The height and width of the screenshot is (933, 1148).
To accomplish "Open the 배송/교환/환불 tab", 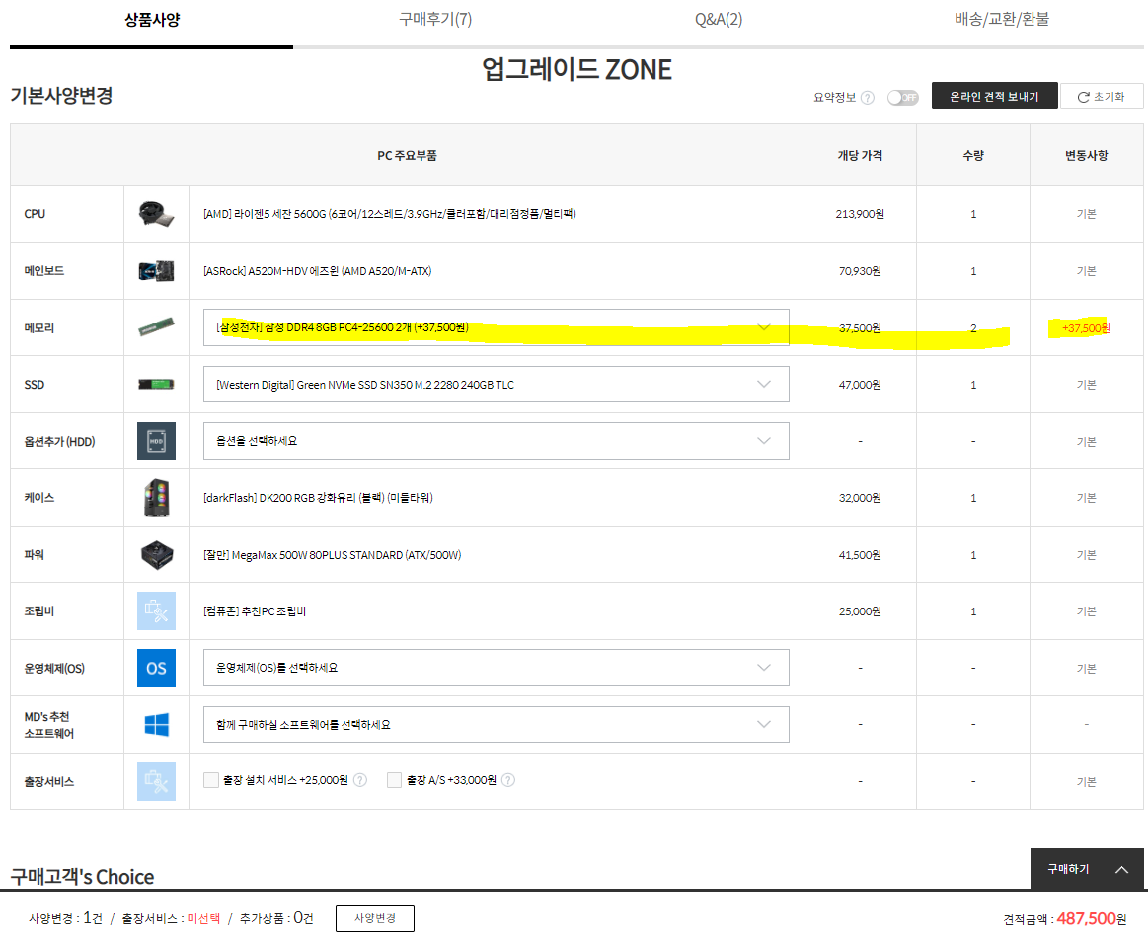I will [1001, 19].
